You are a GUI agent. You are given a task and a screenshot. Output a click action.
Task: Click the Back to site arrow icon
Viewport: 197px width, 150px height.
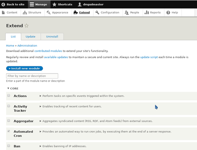pyautogui.click(x=3, y=5)
